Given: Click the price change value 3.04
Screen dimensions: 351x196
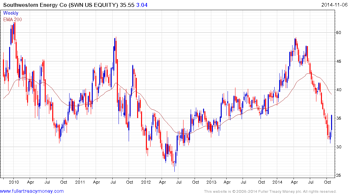Looking at the screenshot, I should [x=142, y=5].
